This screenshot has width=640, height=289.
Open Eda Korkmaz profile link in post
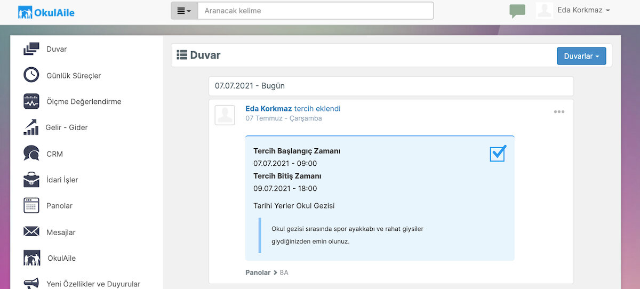[268, 109]
